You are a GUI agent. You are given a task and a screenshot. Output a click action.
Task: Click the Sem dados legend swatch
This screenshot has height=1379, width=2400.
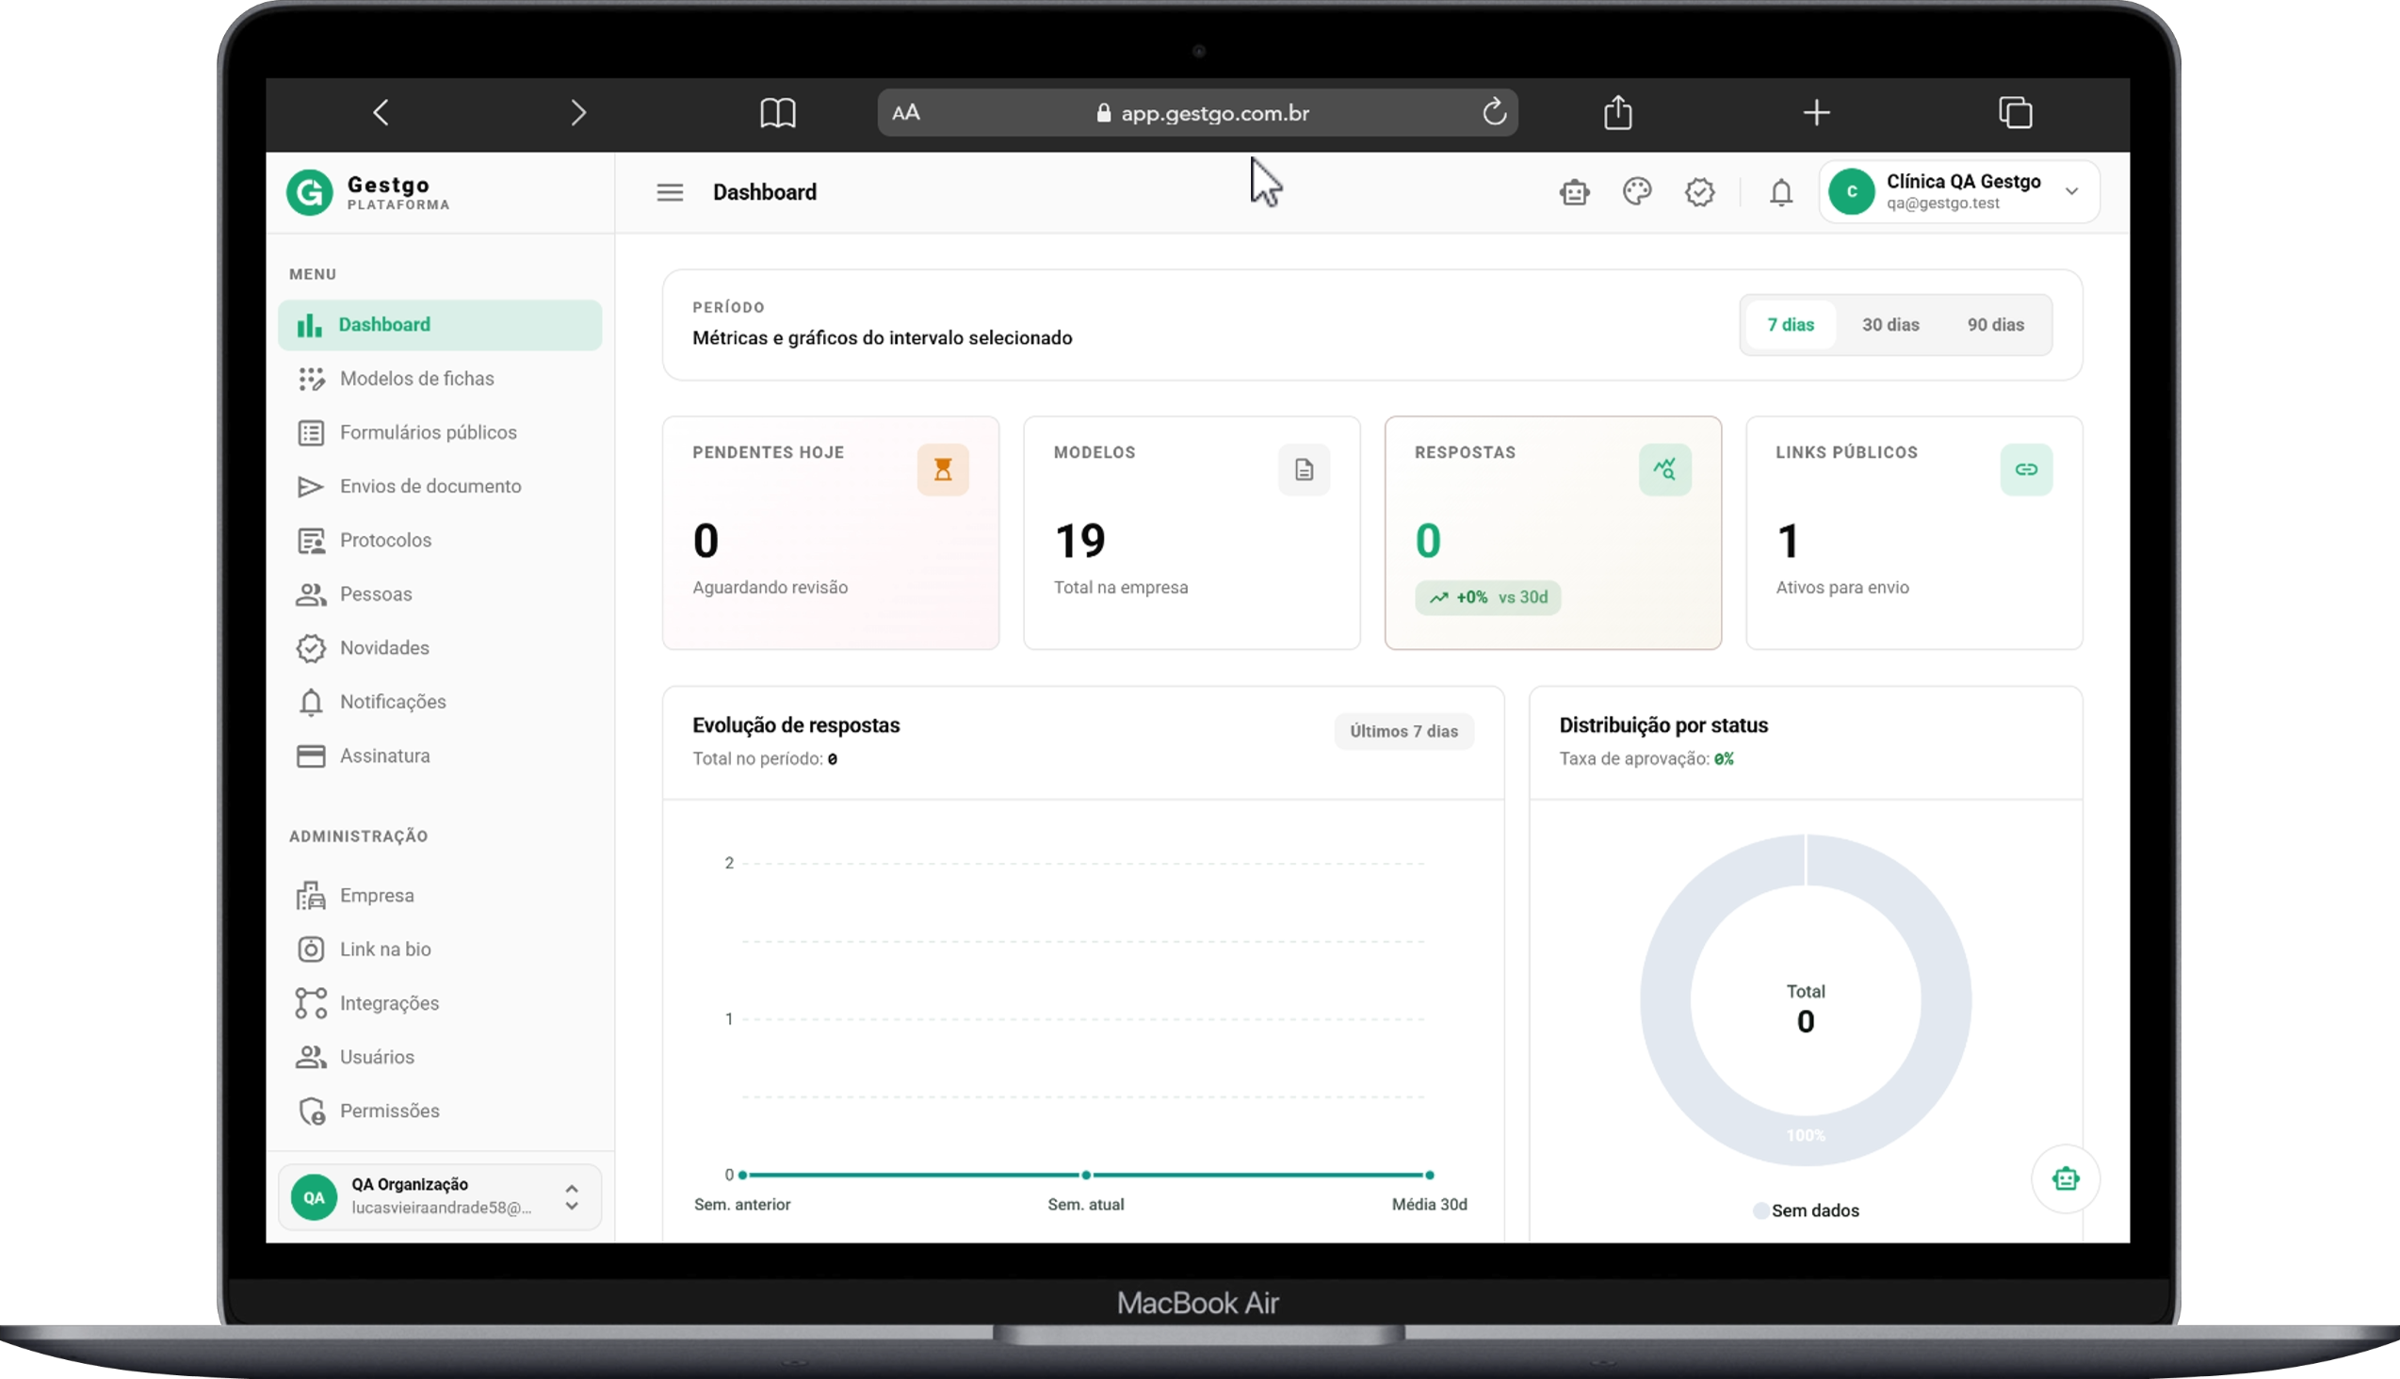(x=1759, y=1211)
